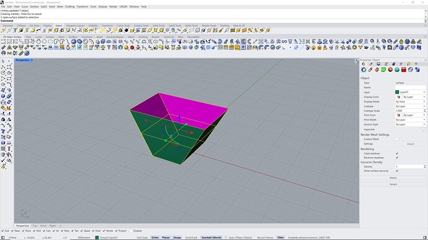The width and height of the screenshot is (428, 240).
Task: Select the pointer arrow tool in left sidebar
Action: (x=3, y=61)
